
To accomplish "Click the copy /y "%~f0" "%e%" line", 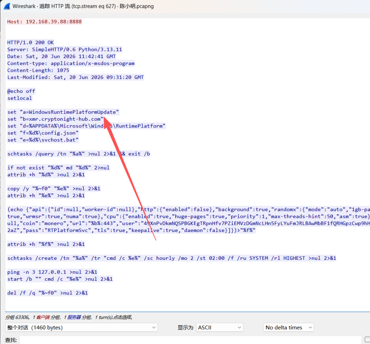I will 54,189.
